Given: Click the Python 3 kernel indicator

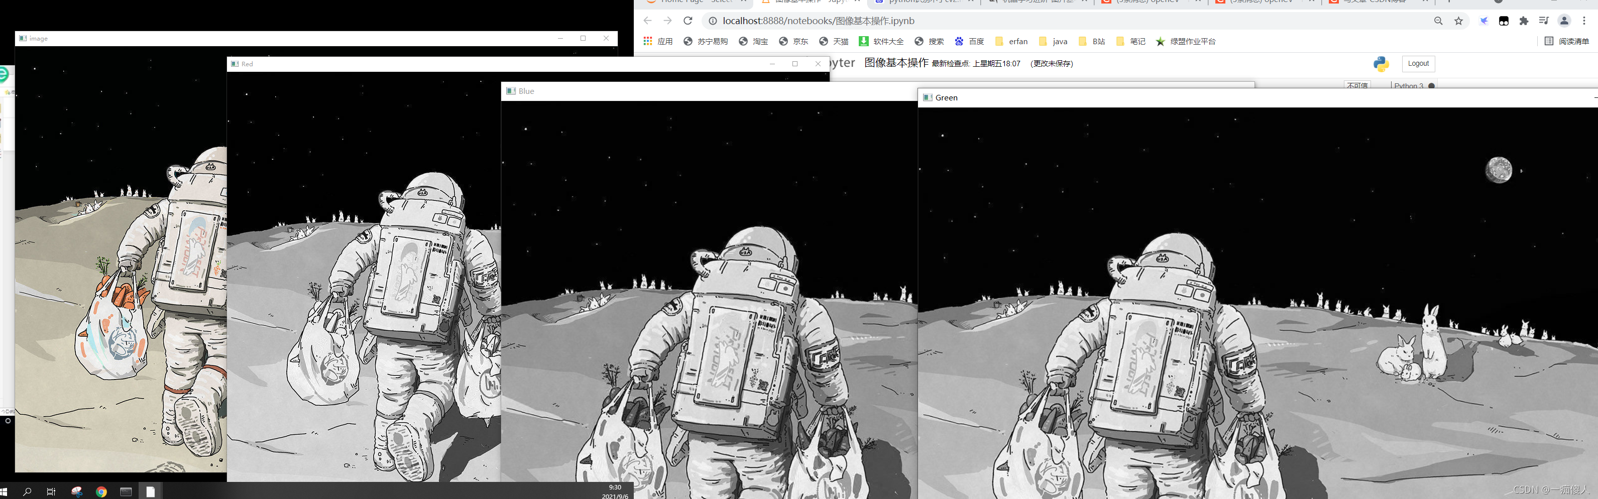Looking at the screenshot, I should click(x=1414, y=85).
